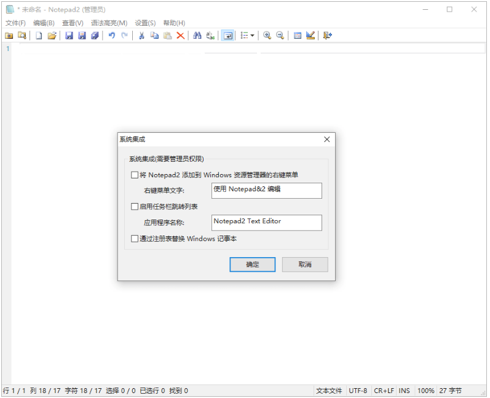Click the Cut scissors icon
The height and width of the screenshot is (398, 490).
pyautogui.click(x=141, y=36)
